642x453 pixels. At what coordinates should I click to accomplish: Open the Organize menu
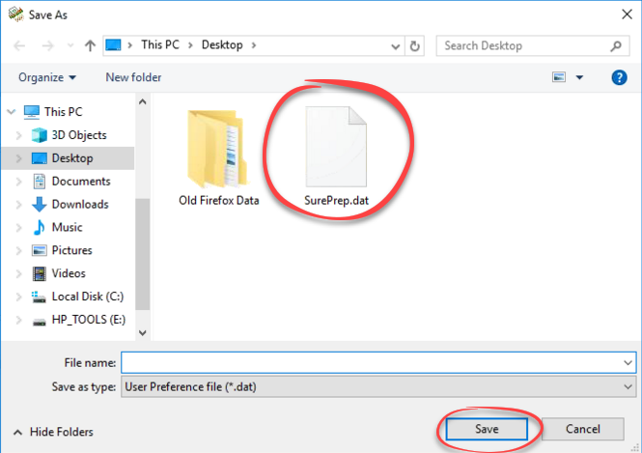coord(47,77)
